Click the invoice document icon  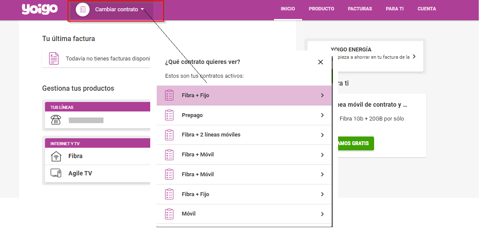54,58
